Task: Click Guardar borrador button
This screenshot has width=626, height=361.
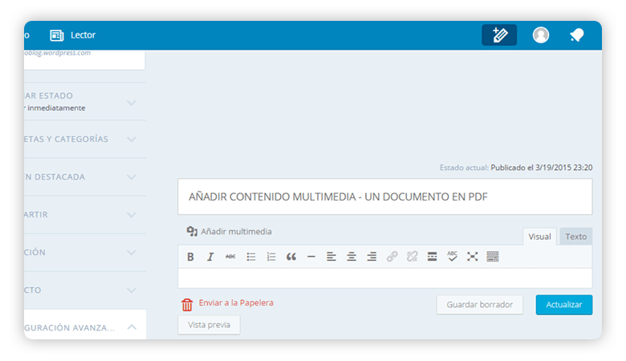Action: click(x=479, y=305)
